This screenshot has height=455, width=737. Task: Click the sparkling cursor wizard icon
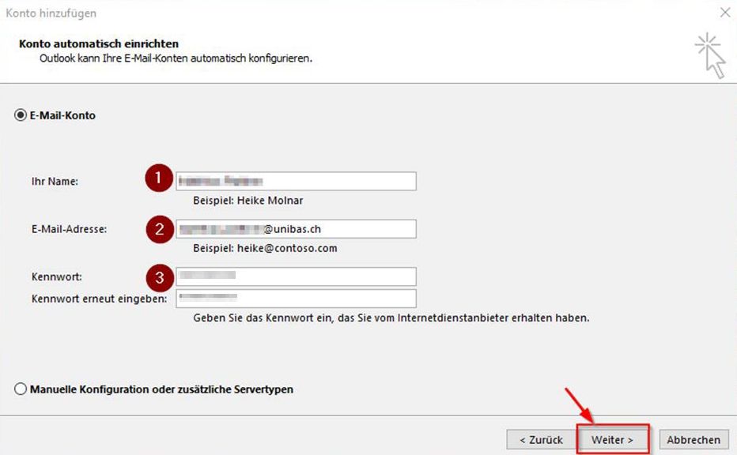pos(710,55)
